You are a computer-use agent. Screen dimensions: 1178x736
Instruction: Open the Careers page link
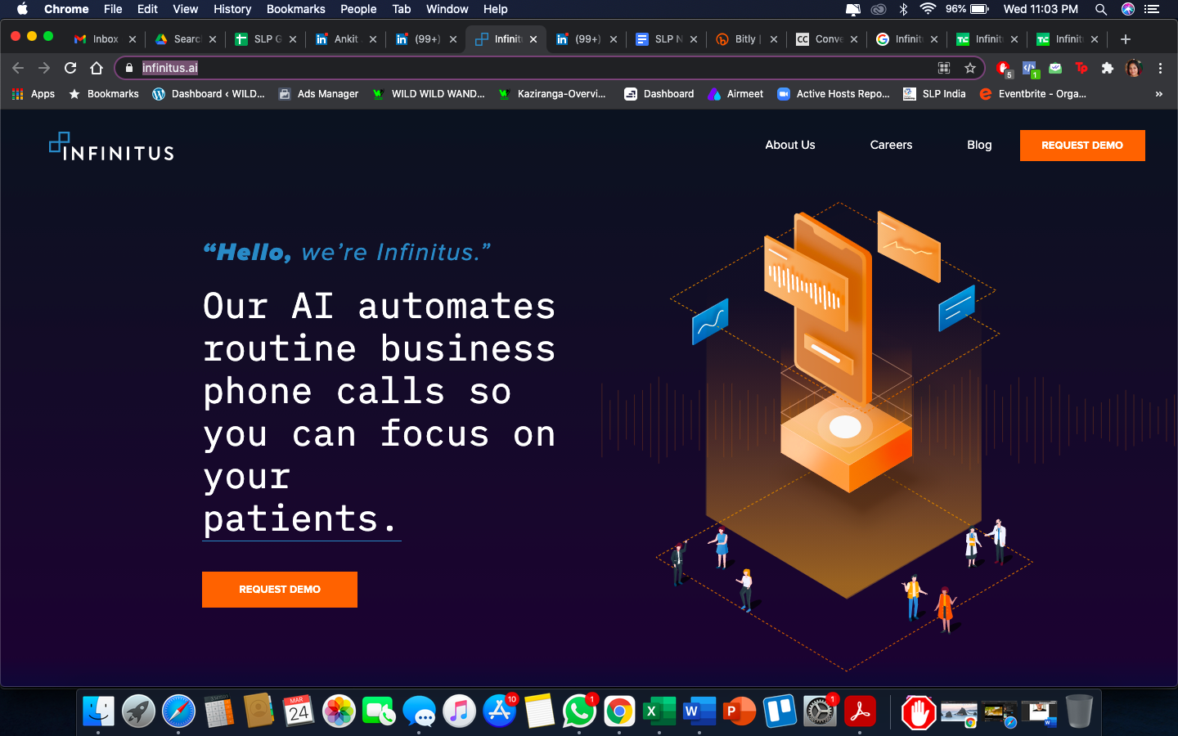tap(891, 145)
